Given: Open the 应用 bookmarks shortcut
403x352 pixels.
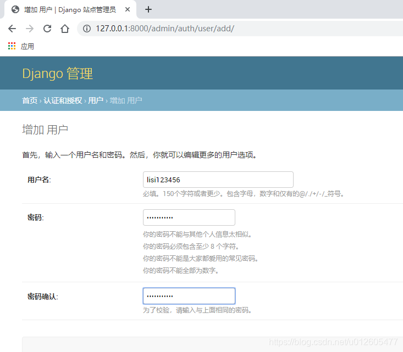Looking at the screenshot, I should click(27, 47).
